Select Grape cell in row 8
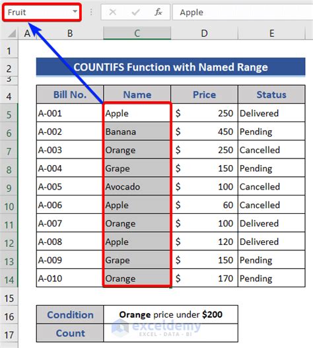Viewport: 313px width, 348px height. 137,168
